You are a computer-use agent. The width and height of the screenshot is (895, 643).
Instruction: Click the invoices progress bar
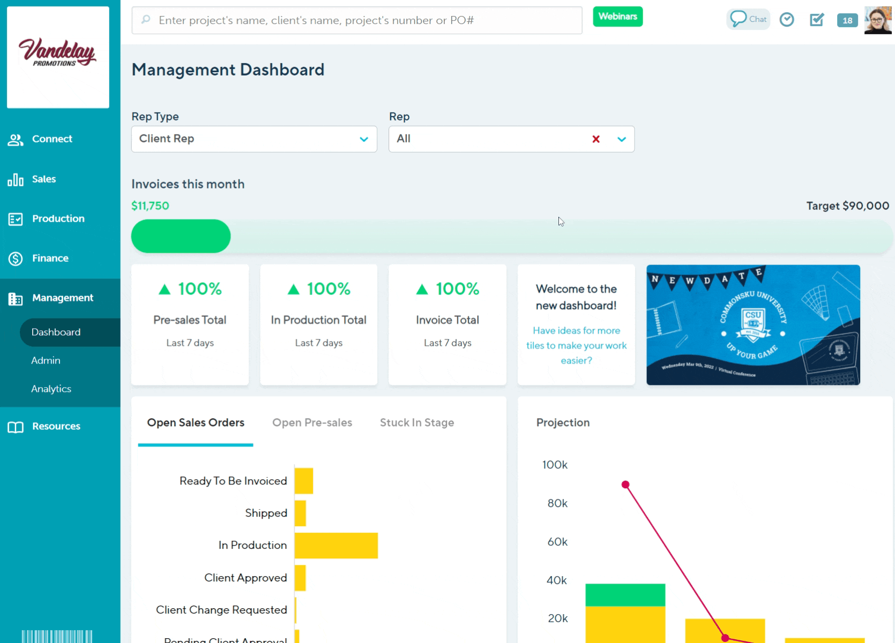coord(511,236)
